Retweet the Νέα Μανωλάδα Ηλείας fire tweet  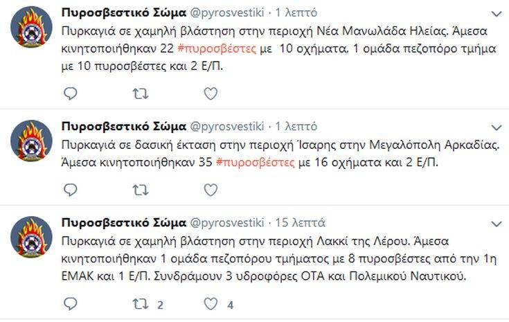(x=140, y=93)
